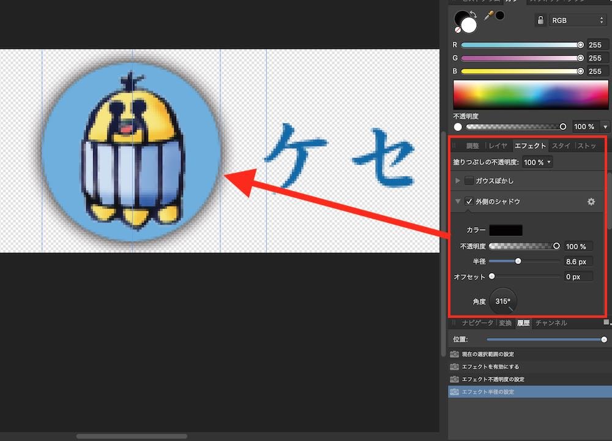Click the shadow opacity 100 % field
The image size is (612, 441).
[x=578, y=246]
